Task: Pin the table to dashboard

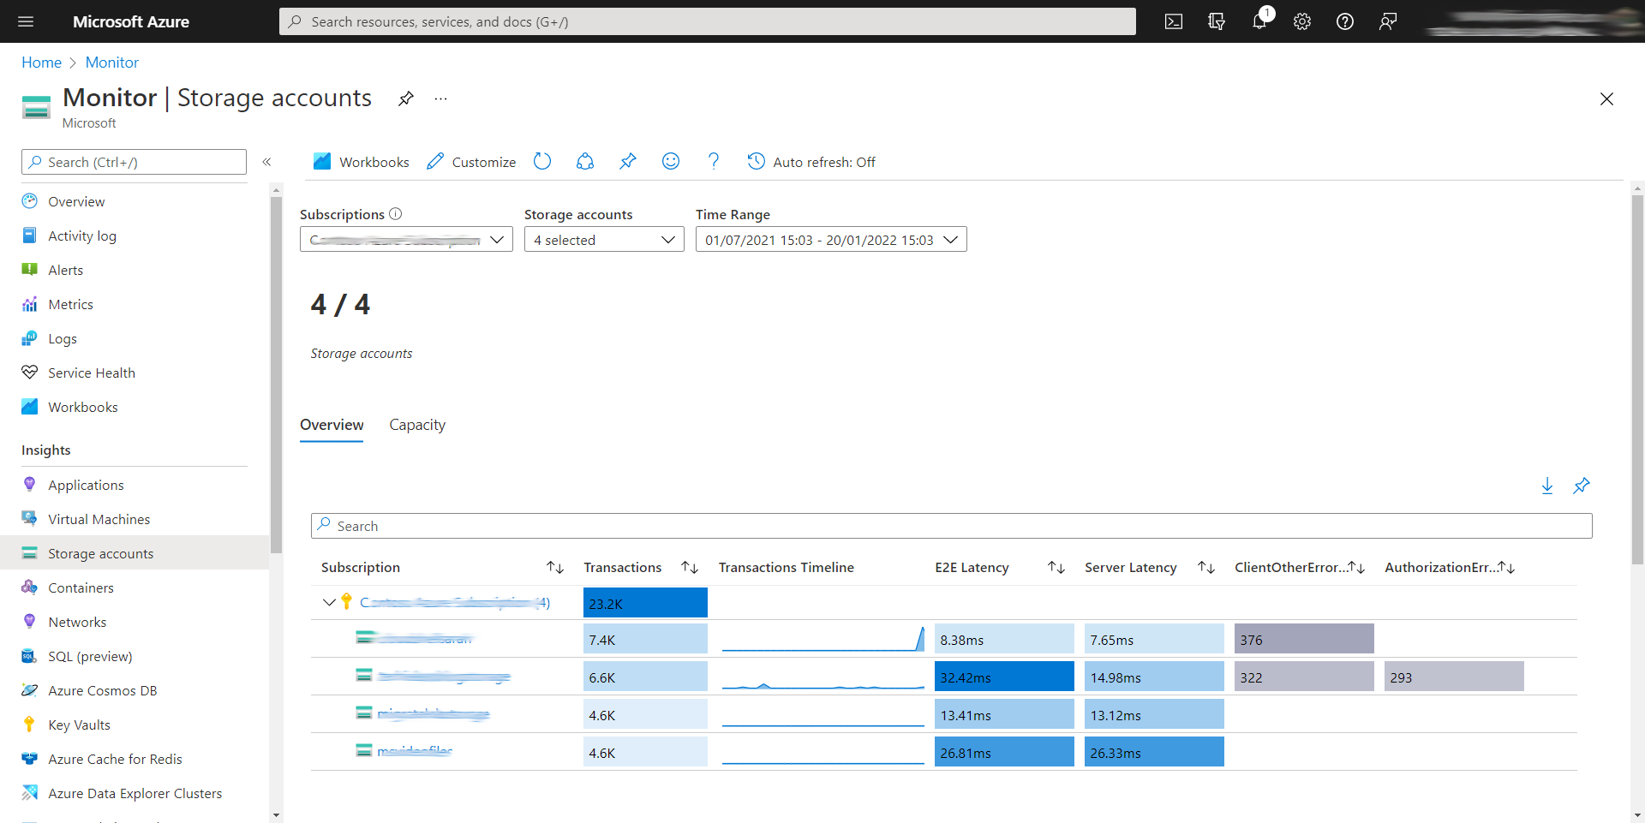Action: pyautogui.click(x=1582, y=486)
